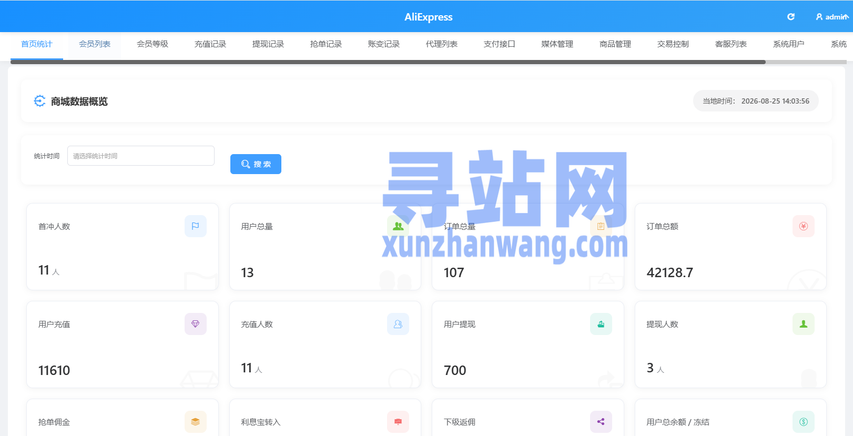Click the 提现人数 green person icon

tap(804, 324)
